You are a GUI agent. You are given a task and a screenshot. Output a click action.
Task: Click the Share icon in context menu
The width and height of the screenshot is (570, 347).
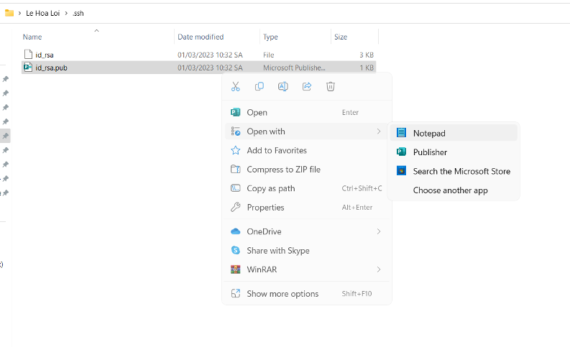[307, 87]
